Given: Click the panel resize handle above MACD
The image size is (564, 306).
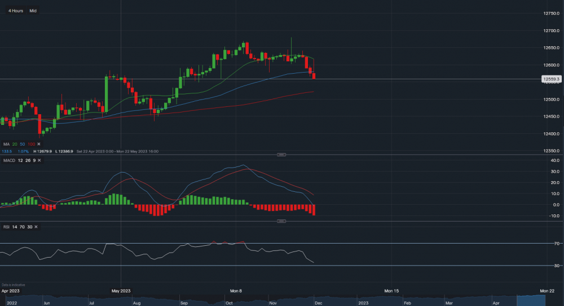Looking at the screenshot, I should [x=282, y=155].
